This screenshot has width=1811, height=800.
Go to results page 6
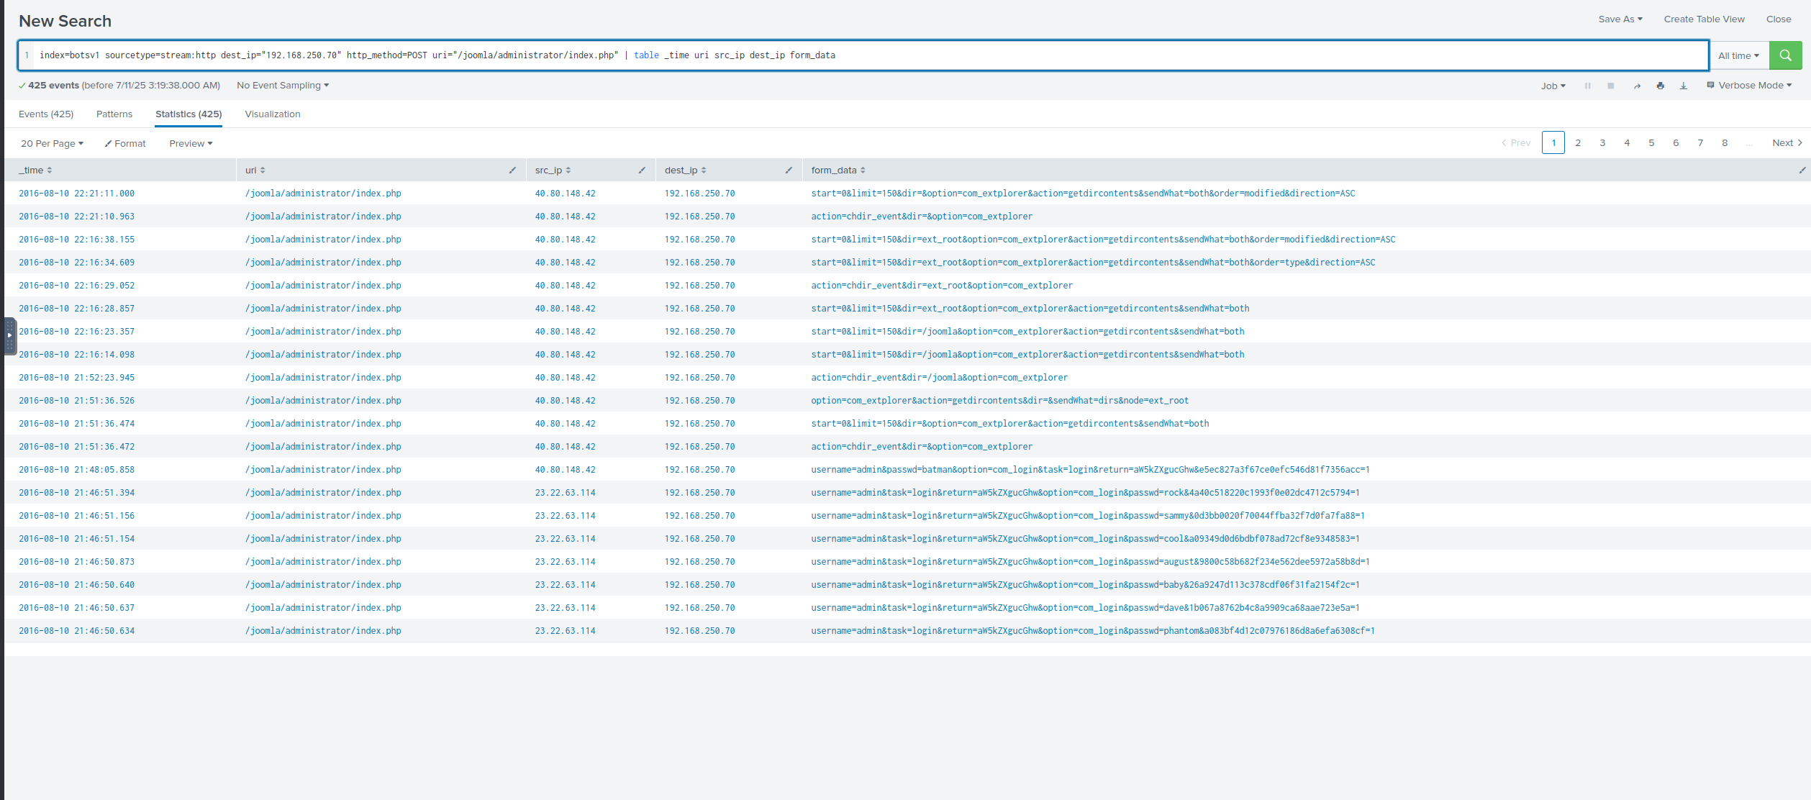pyautogui.click(x=1676, y=143)
